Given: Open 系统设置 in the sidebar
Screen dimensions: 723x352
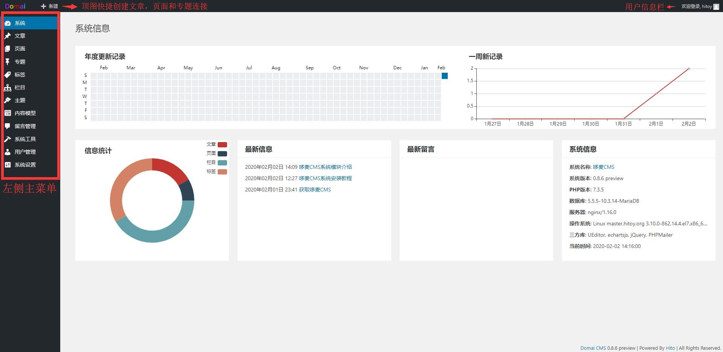Looking at the screenshot, I should (x=30, y=165).
